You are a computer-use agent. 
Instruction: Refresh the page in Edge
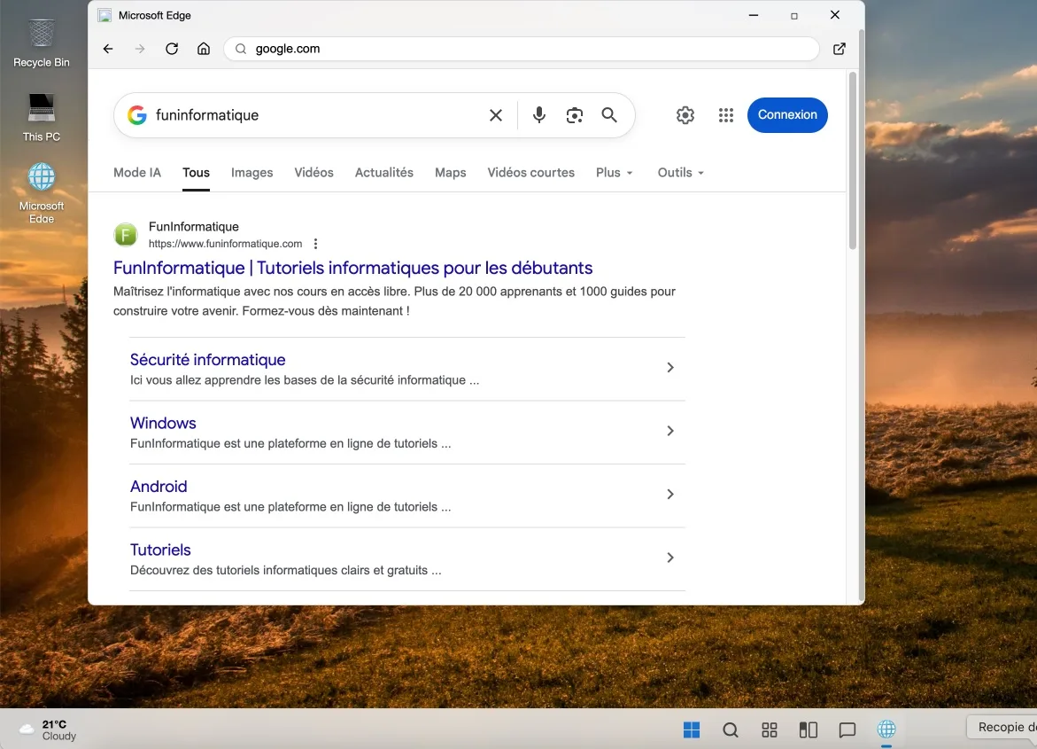coord(172,49)
